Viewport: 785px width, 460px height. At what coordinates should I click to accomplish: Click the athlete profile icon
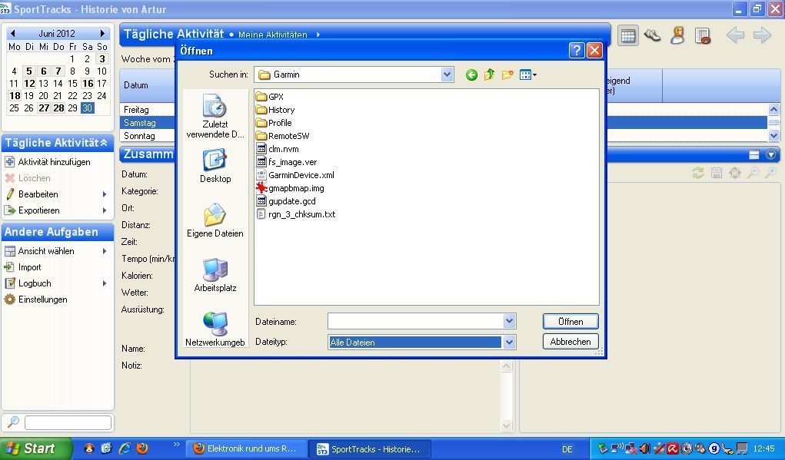coord(677,36)
